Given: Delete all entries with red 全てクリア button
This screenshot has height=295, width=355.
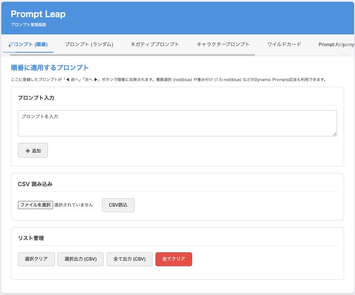Looking at the screenshot, I should [174, 259].
